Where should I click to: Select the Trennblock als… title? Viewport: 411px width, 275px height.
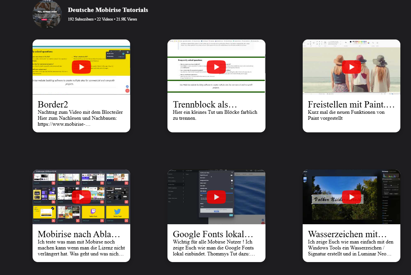[205, 104]
